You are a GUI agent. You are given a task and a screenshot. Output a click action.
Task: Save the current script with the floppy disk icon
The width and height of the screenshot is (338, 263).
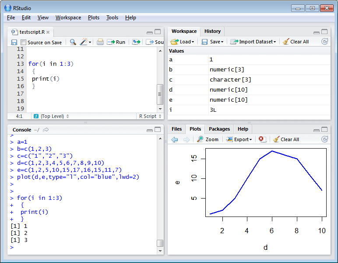click(14, 42)
